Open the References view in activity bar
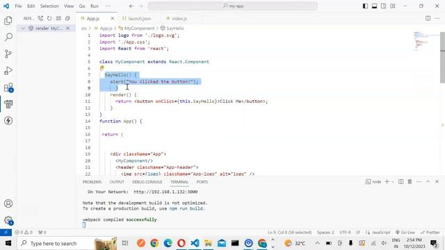445x250 pixels. (8, 104)
